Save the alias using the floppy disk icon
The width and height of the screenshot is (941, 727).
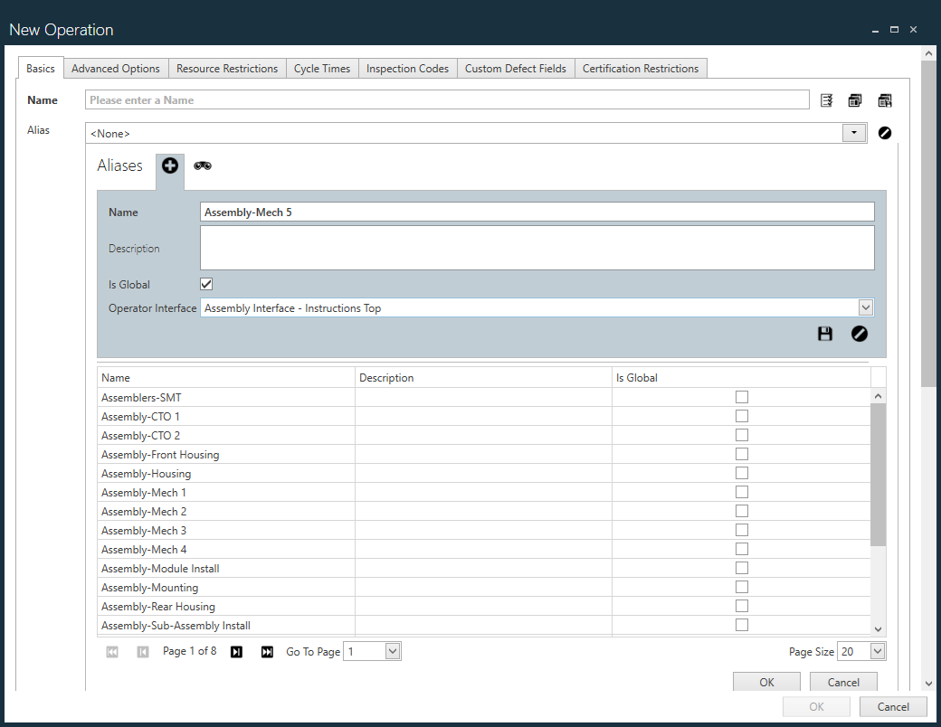824,334
